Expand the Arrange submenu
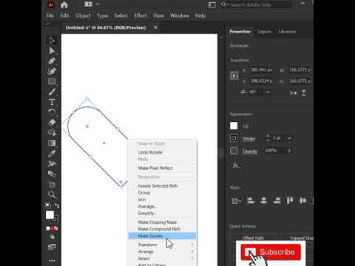355x266 pixels. point(163,251)
